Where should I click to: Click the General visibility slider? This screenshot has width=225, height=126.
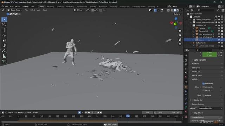click(x=206, y=121)
